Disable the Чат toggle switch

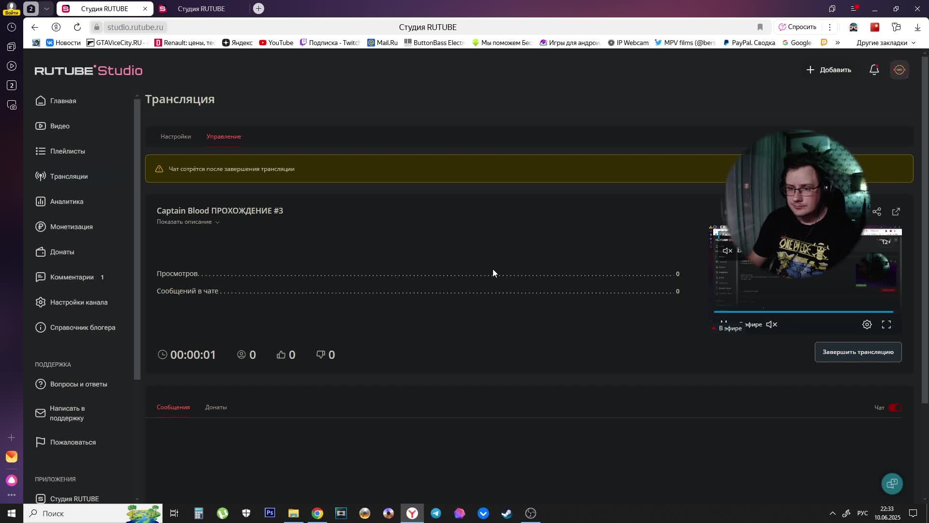pyautogui.click(x=895, y=408)
